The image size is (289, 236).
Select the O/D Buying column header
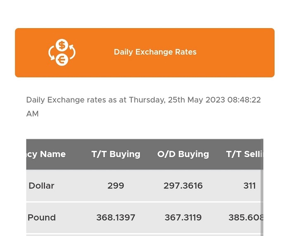click(183, 154)
